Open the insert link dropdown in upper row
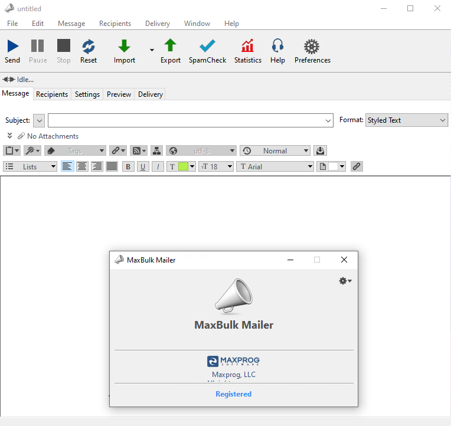This screenshot has height=426, width=451. point(118,150)
